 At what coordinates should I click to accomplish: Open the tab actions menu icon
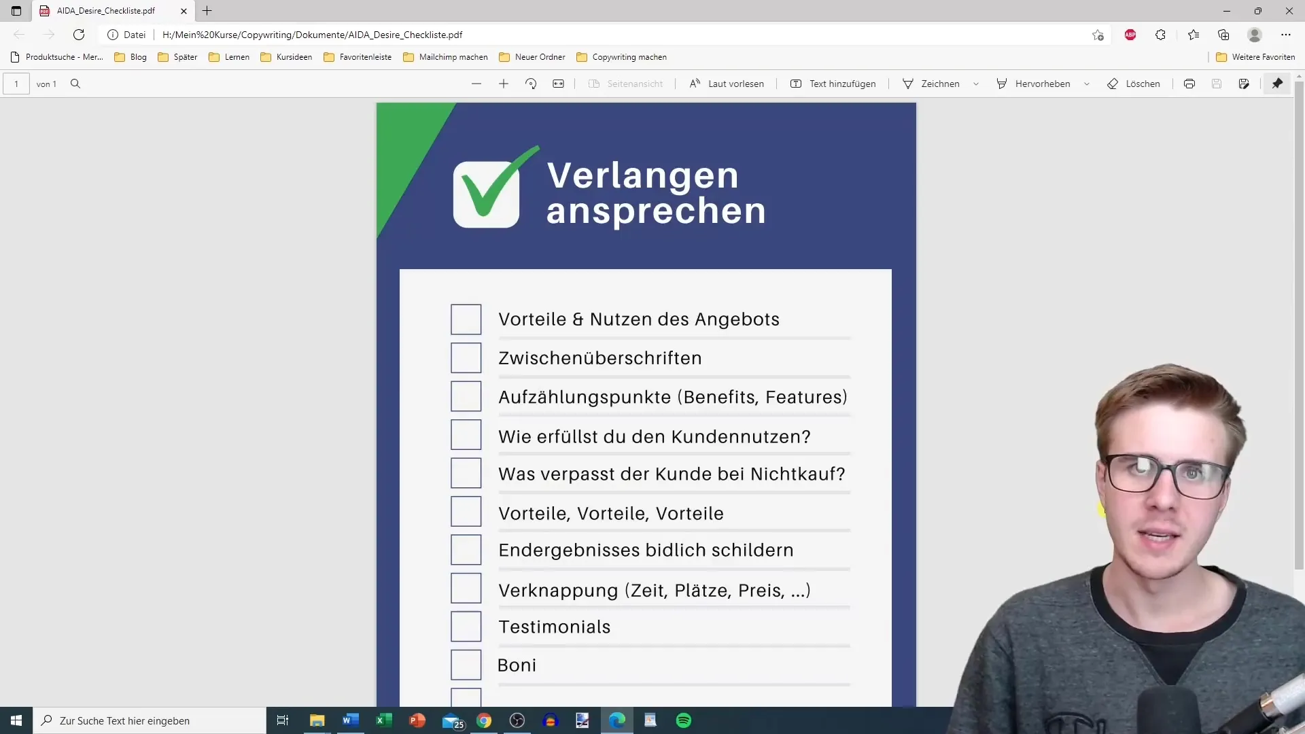pos(16,11)
